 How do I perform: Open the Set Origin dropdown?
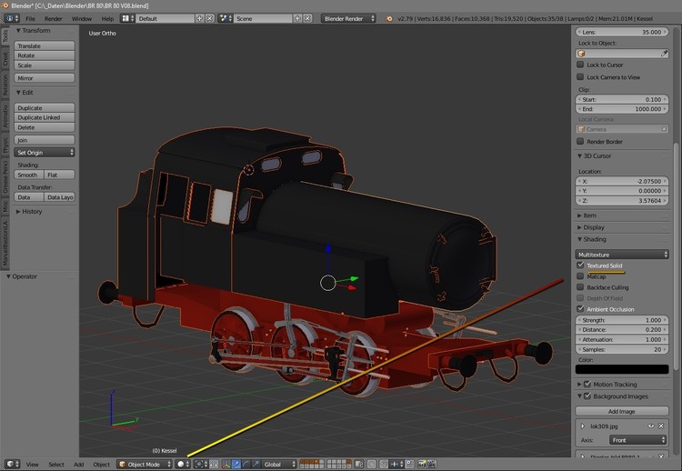(45, 153)
